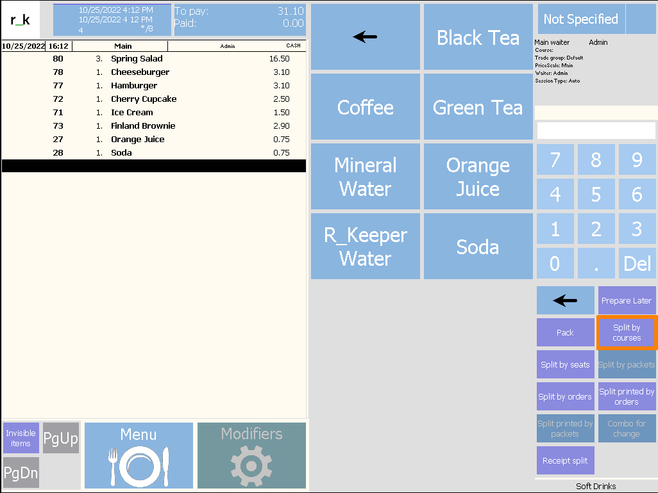Image resolution: width=658 pixels, height=493 pixels.
Task: Click the order date/time info panel
Action: point(112,20)
